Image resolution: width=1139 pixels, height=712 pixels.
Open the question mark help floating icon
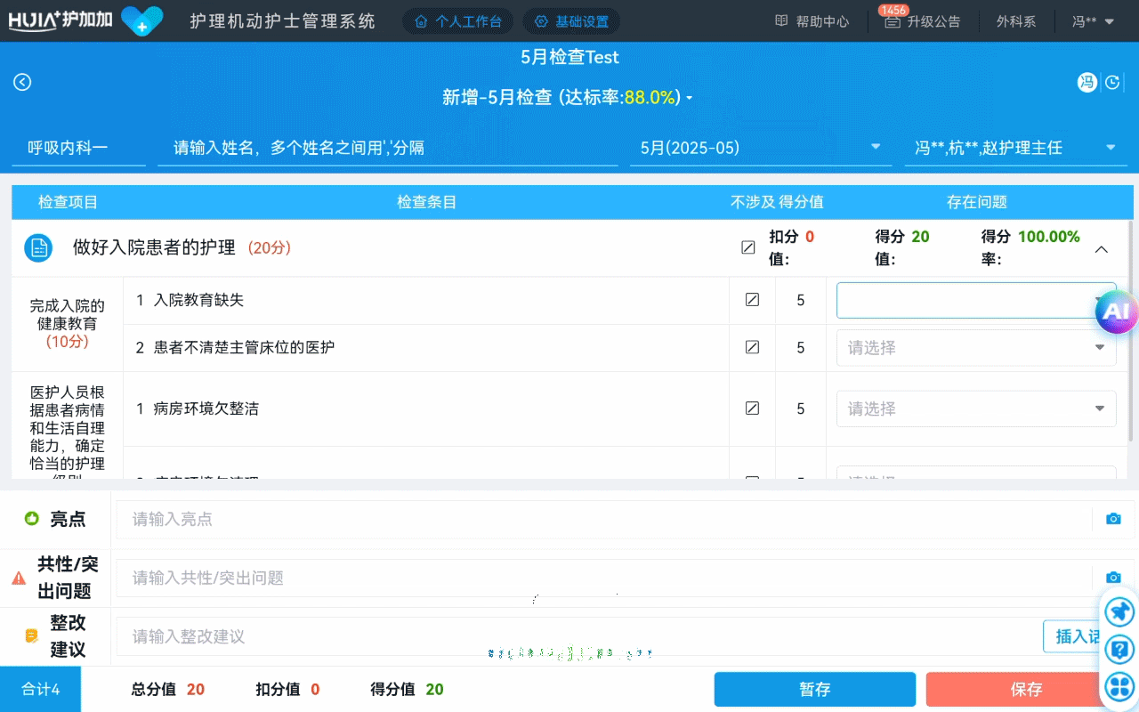[1119, 650]
